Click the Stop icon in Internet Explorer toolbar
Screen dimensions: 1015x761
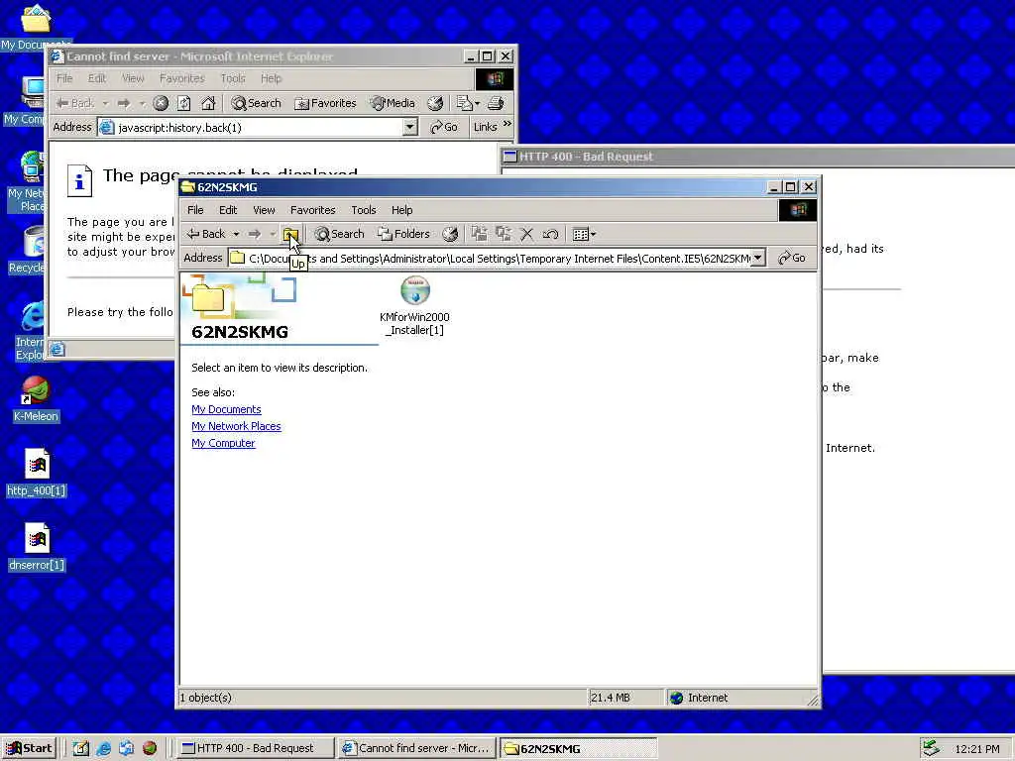pos(161,103)
